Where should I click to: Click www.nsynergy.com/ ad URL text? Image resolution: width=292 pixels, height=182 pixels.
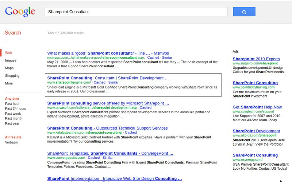pos(247,159)
